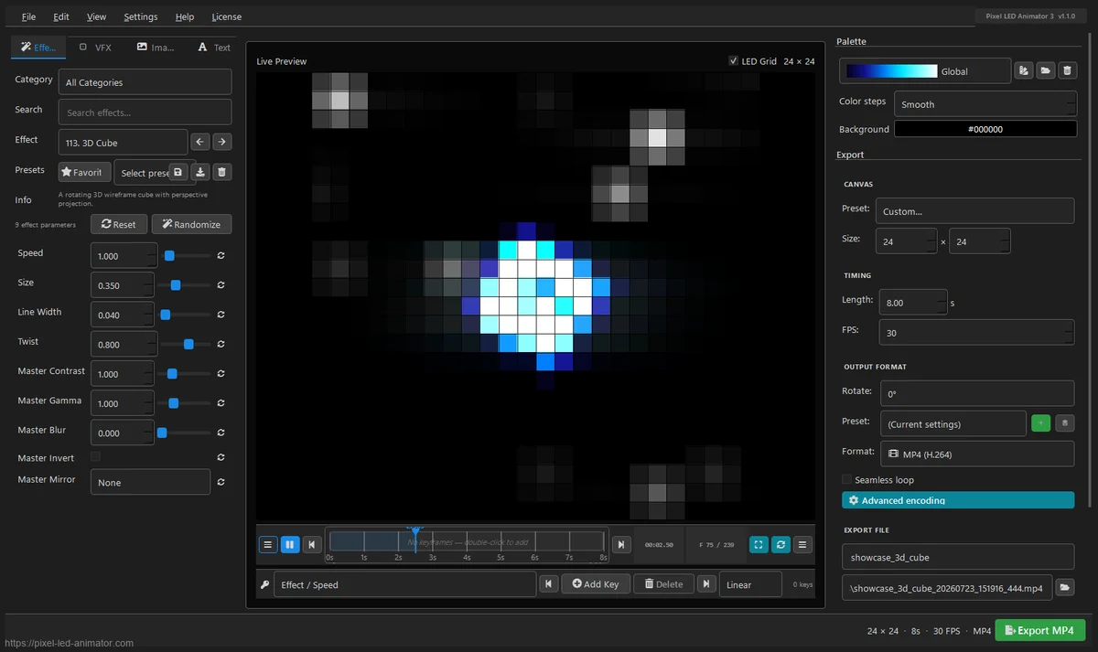Go to the next effect arrow

click(222, 142)
